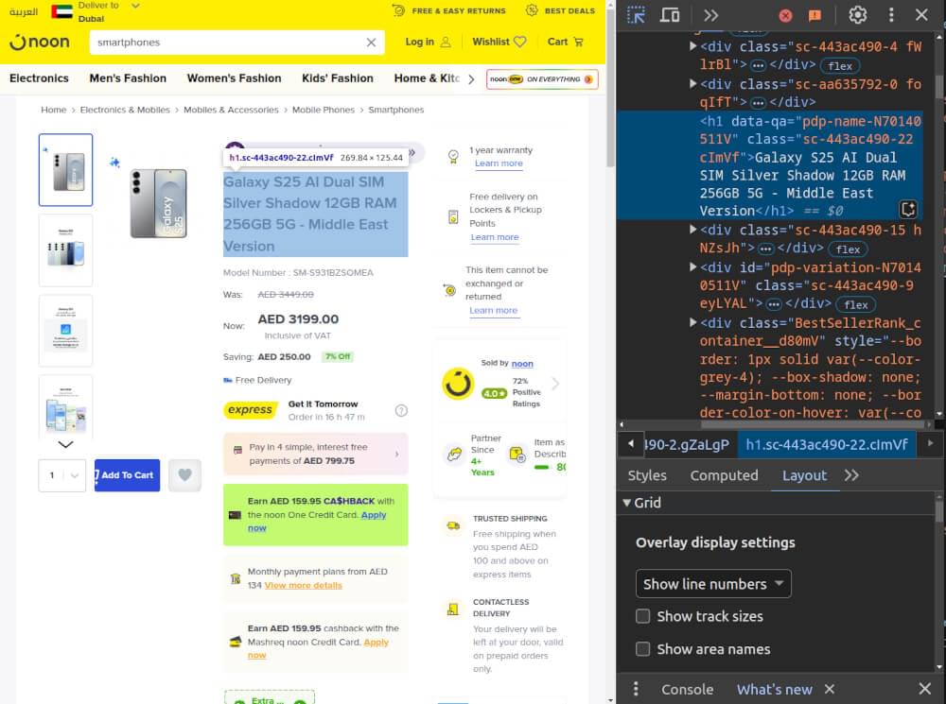
Task: Clear the smartphones search field with X icon
Action: (x=371, y=42)
